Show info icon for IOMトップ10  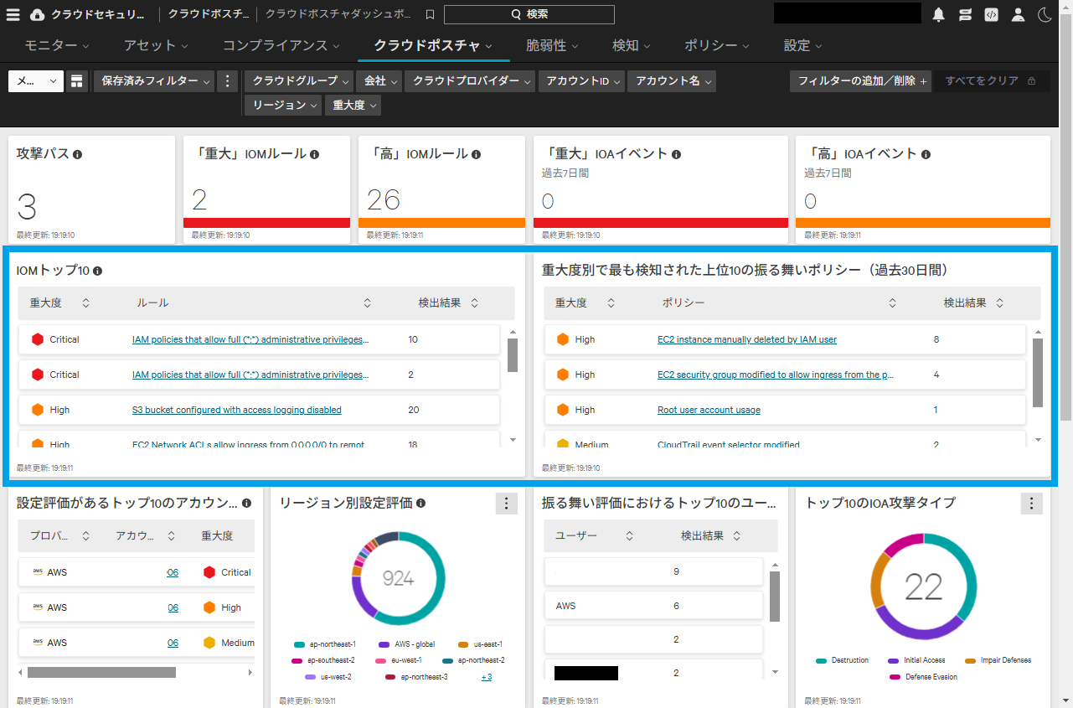click(x=97, y=271)
